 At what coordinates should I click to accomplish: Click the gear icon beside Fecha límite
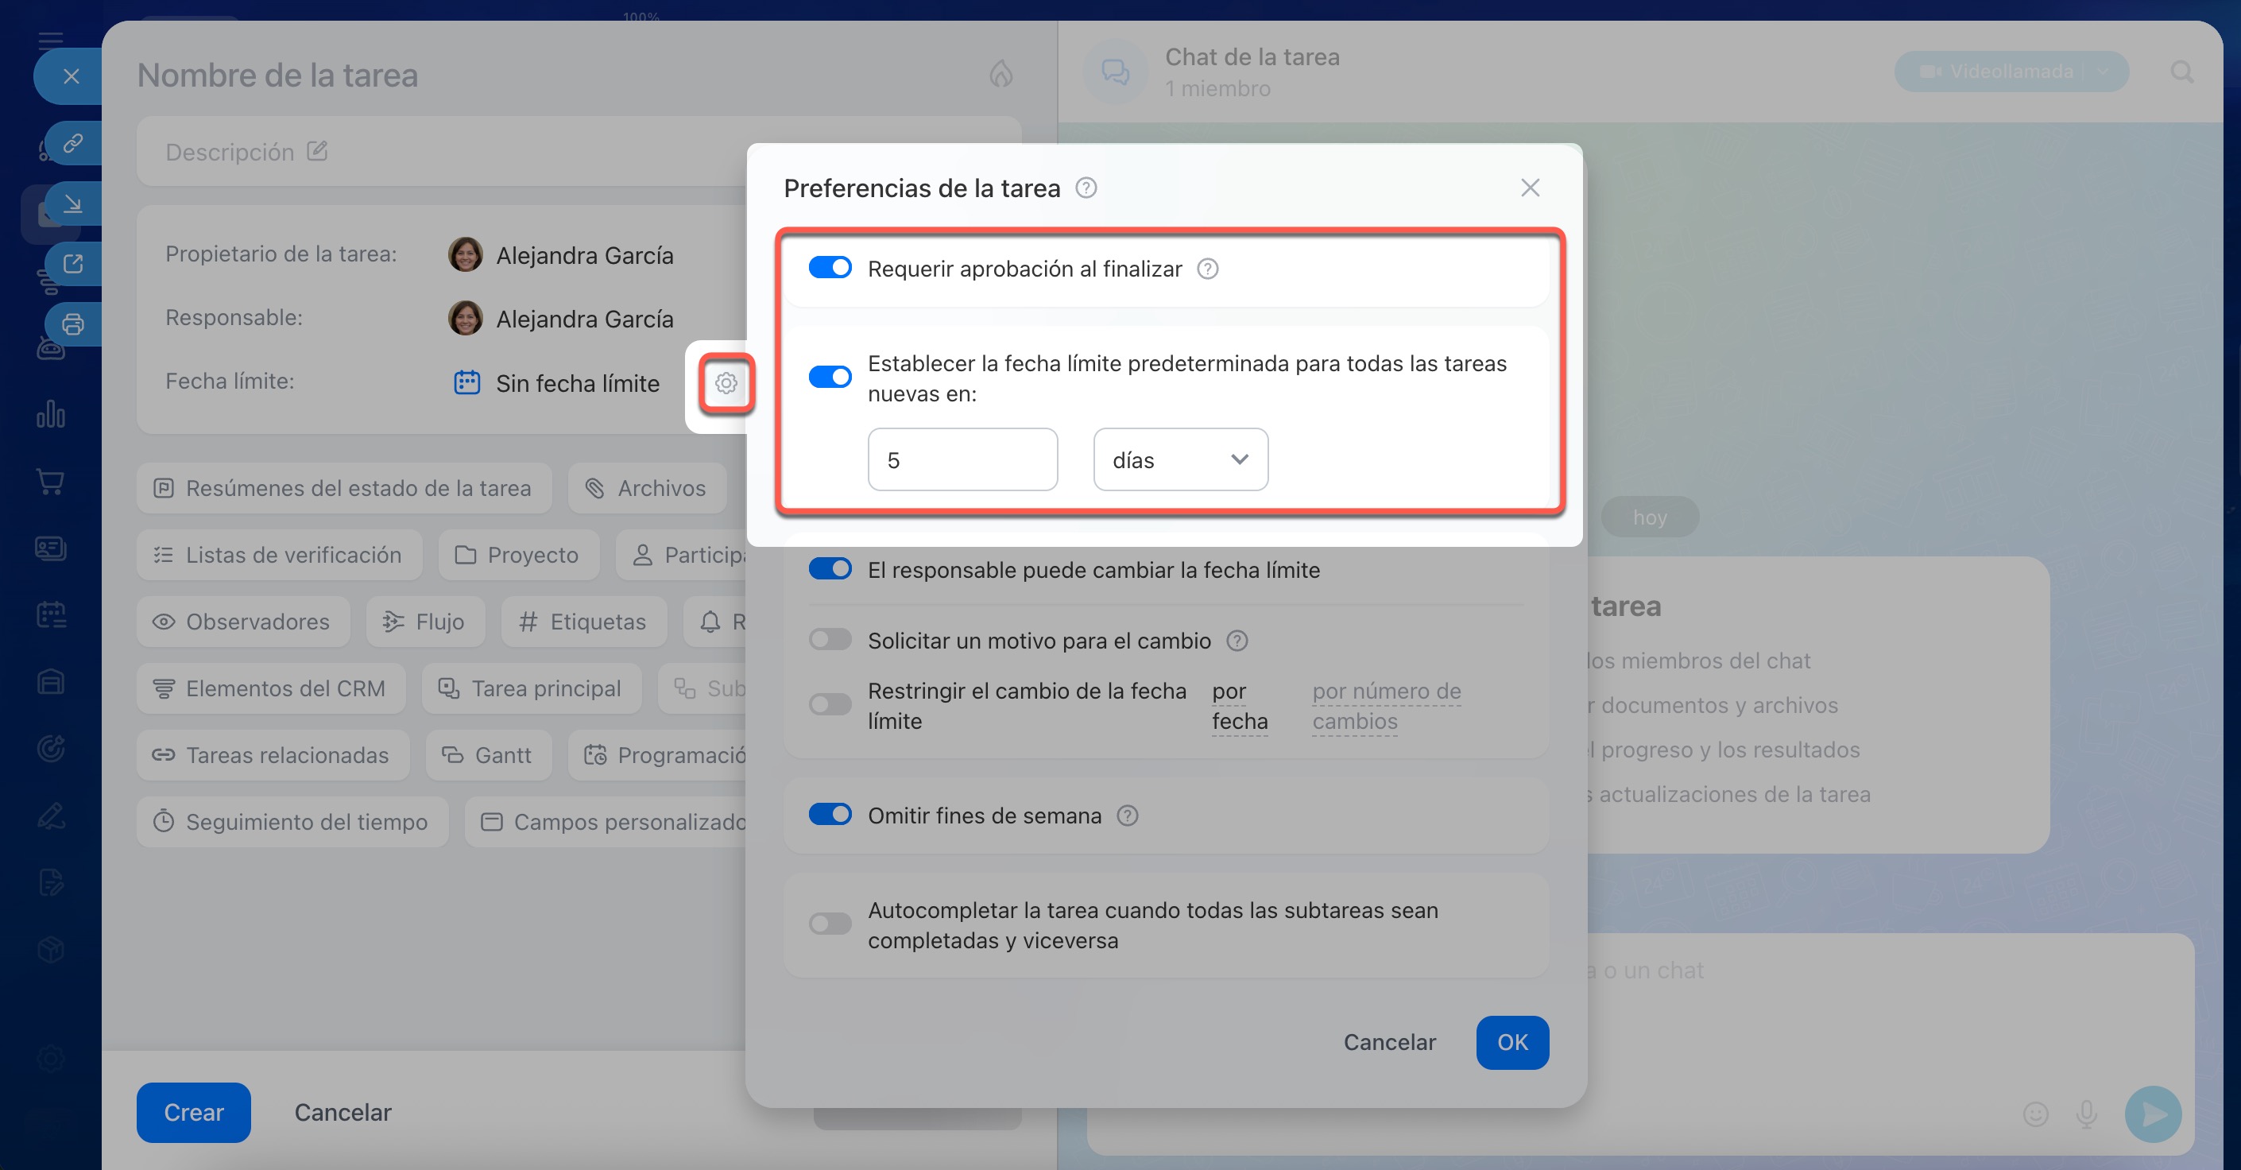point(726,383)
